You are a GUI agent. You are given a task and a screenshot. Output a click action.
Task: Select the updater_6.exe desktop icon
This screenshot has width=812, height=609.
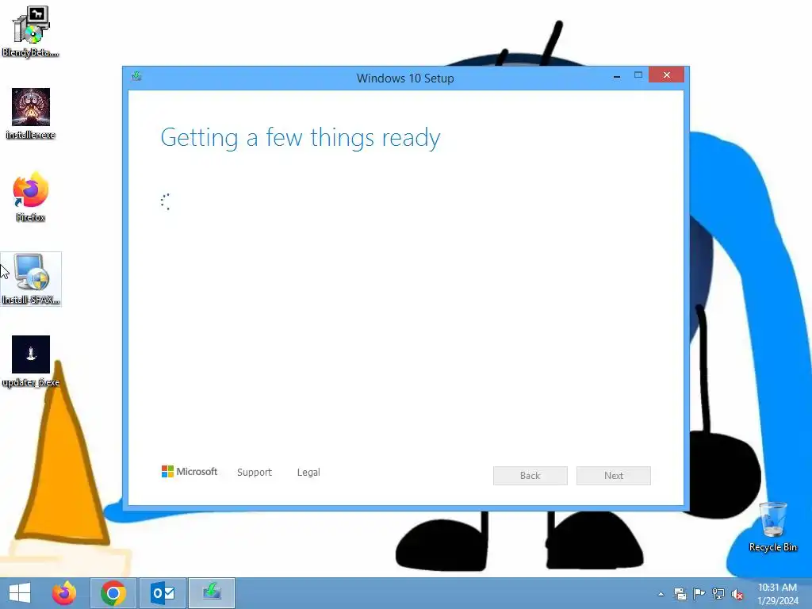(x=31, y=362)
